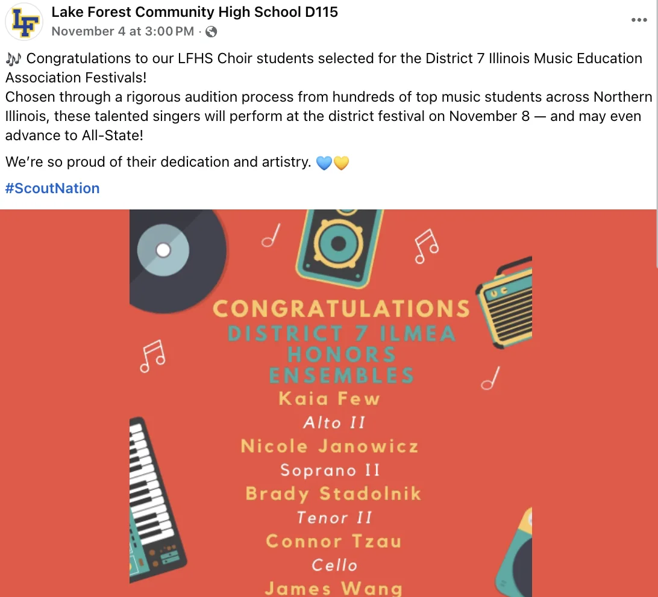Click the yellow heart emoji
The width and height of the screenshot is (658, 597).
click(x=341, y=162)
